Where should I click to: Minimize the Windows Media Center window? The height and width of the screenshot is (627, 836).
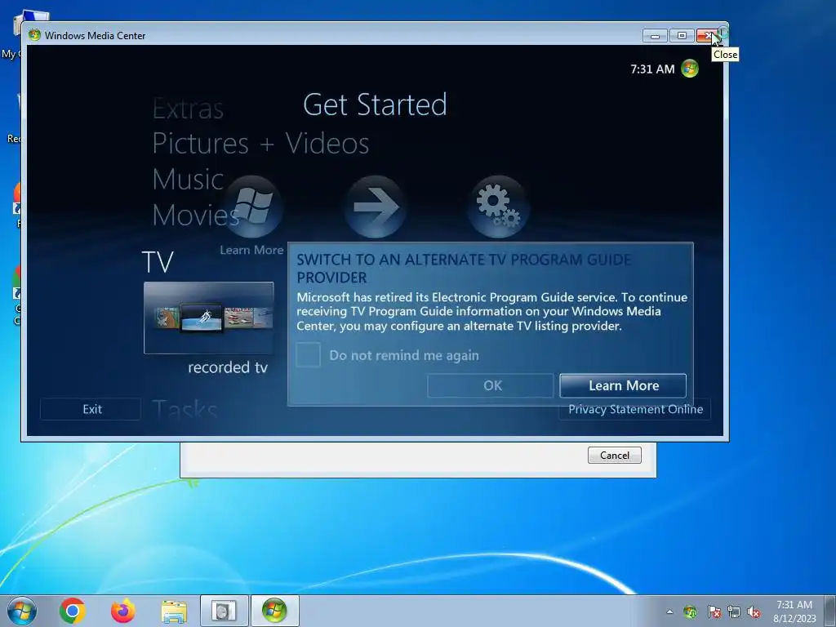pyautogui.click(x=656, y=36)
